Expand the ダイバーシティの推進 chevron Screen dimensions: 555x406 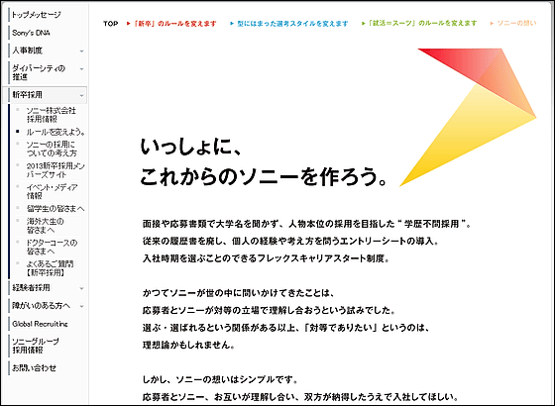[81, 69]
